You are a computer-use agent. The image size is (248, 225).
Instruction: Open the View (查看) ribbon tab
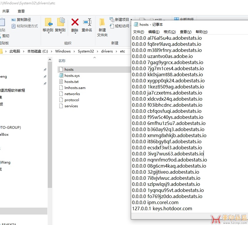pyautogui.click(x=21, y=11)
